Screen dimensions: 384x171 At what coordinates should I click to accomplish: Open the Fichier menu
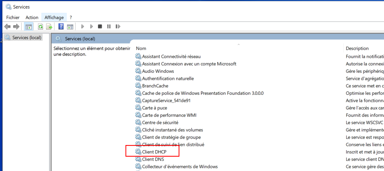13,17
